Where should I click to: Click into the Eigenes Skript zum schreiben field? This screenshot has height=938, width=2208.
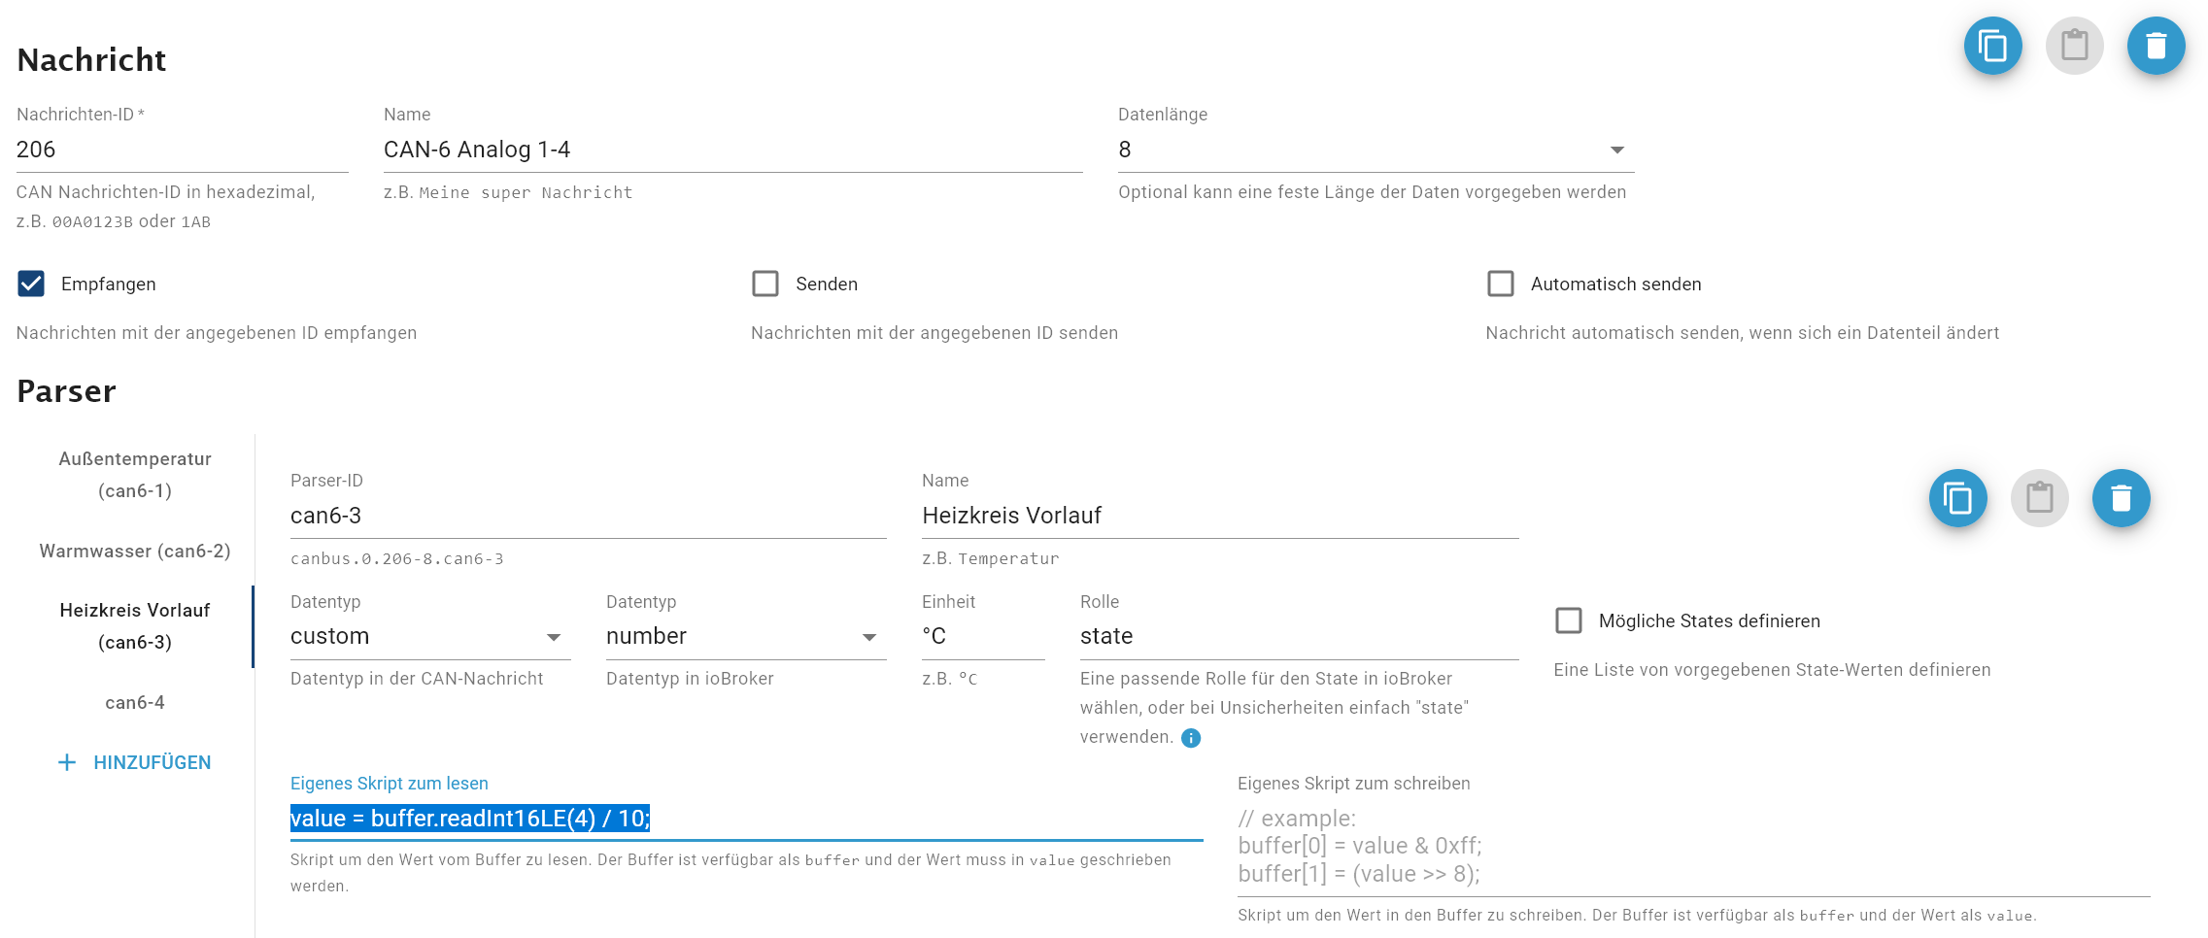[x=1692, y=846]
